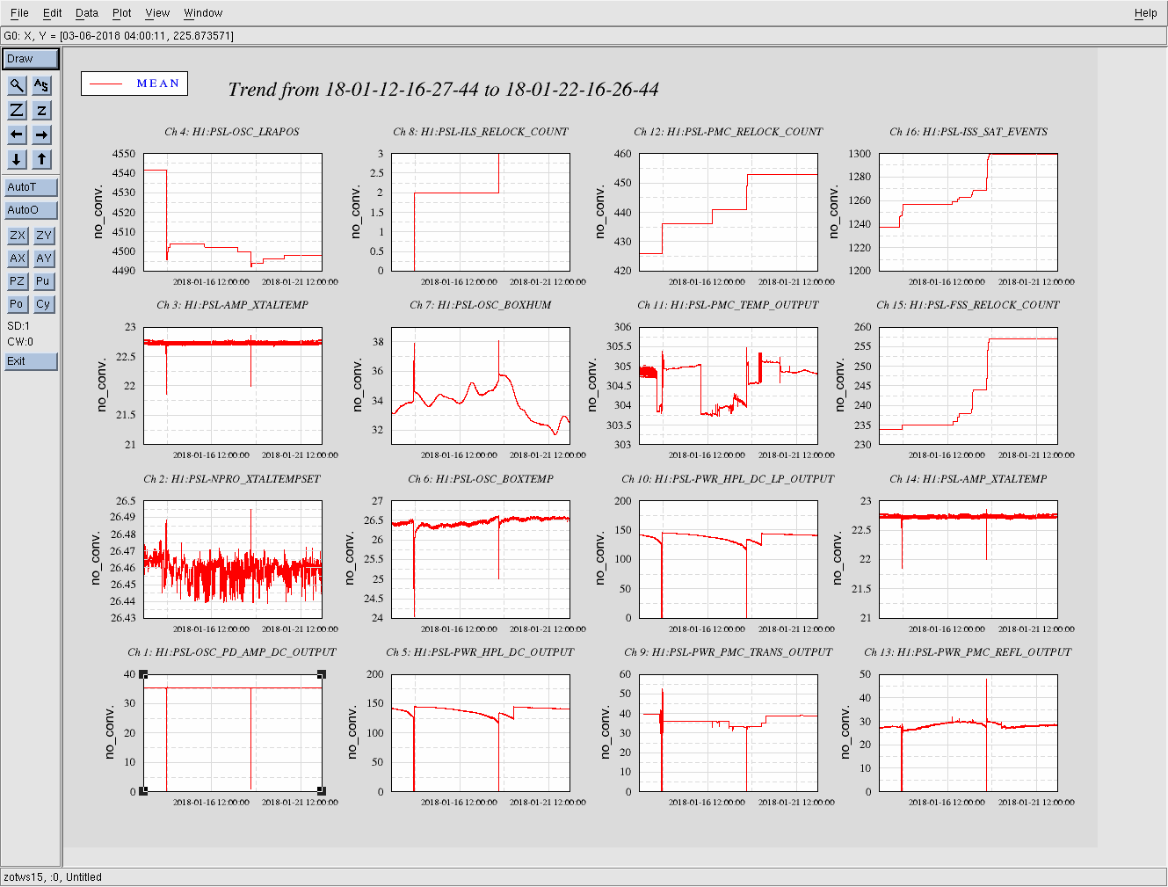This screenshot has width=1168, height=887.
Task: Click the Ch 10 PSL-PWR_HPL_DC_LP_OUTPUT graph
Action: [729, 559]
